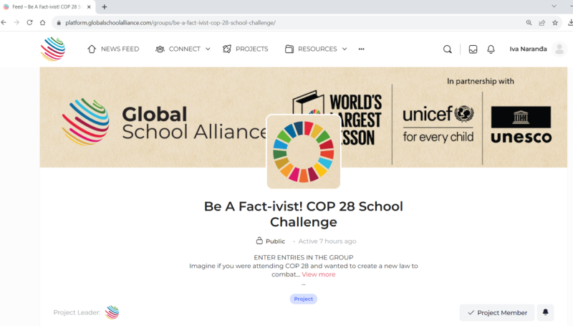Click the SDG wheel group avatar
The image size is (573, 326).
pyautogui.click(x=303, y=151)
